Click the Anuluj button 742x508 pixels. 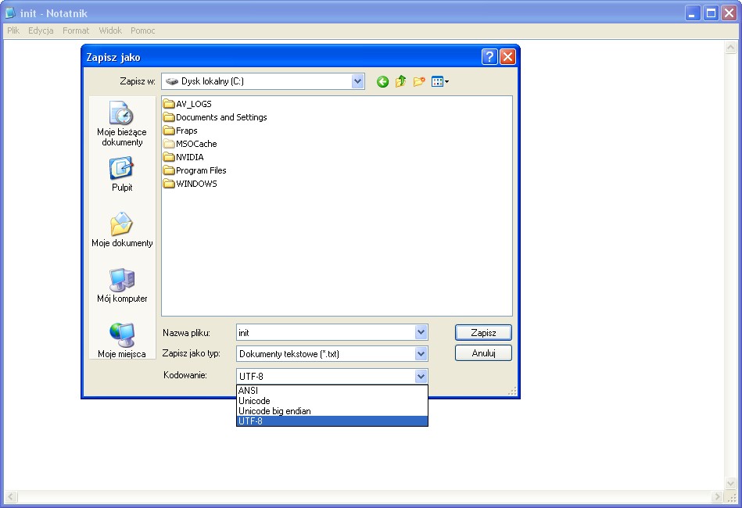(x=483, y=353)
